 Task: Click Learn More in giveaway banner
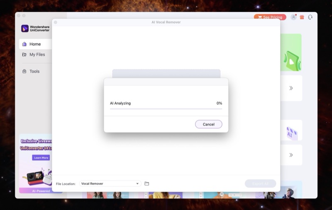41,158
